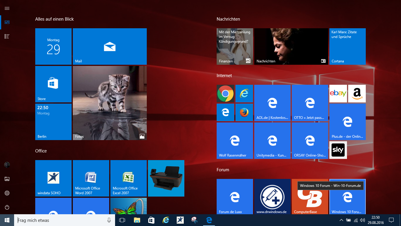401x226 pixels.
Task: Click the Power button in Start sidebar
Action: 7,207
